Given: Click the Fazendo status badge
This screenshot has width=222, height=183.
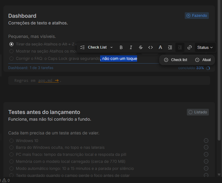Looking at the screenshot, I should click(x=197, y=16).
